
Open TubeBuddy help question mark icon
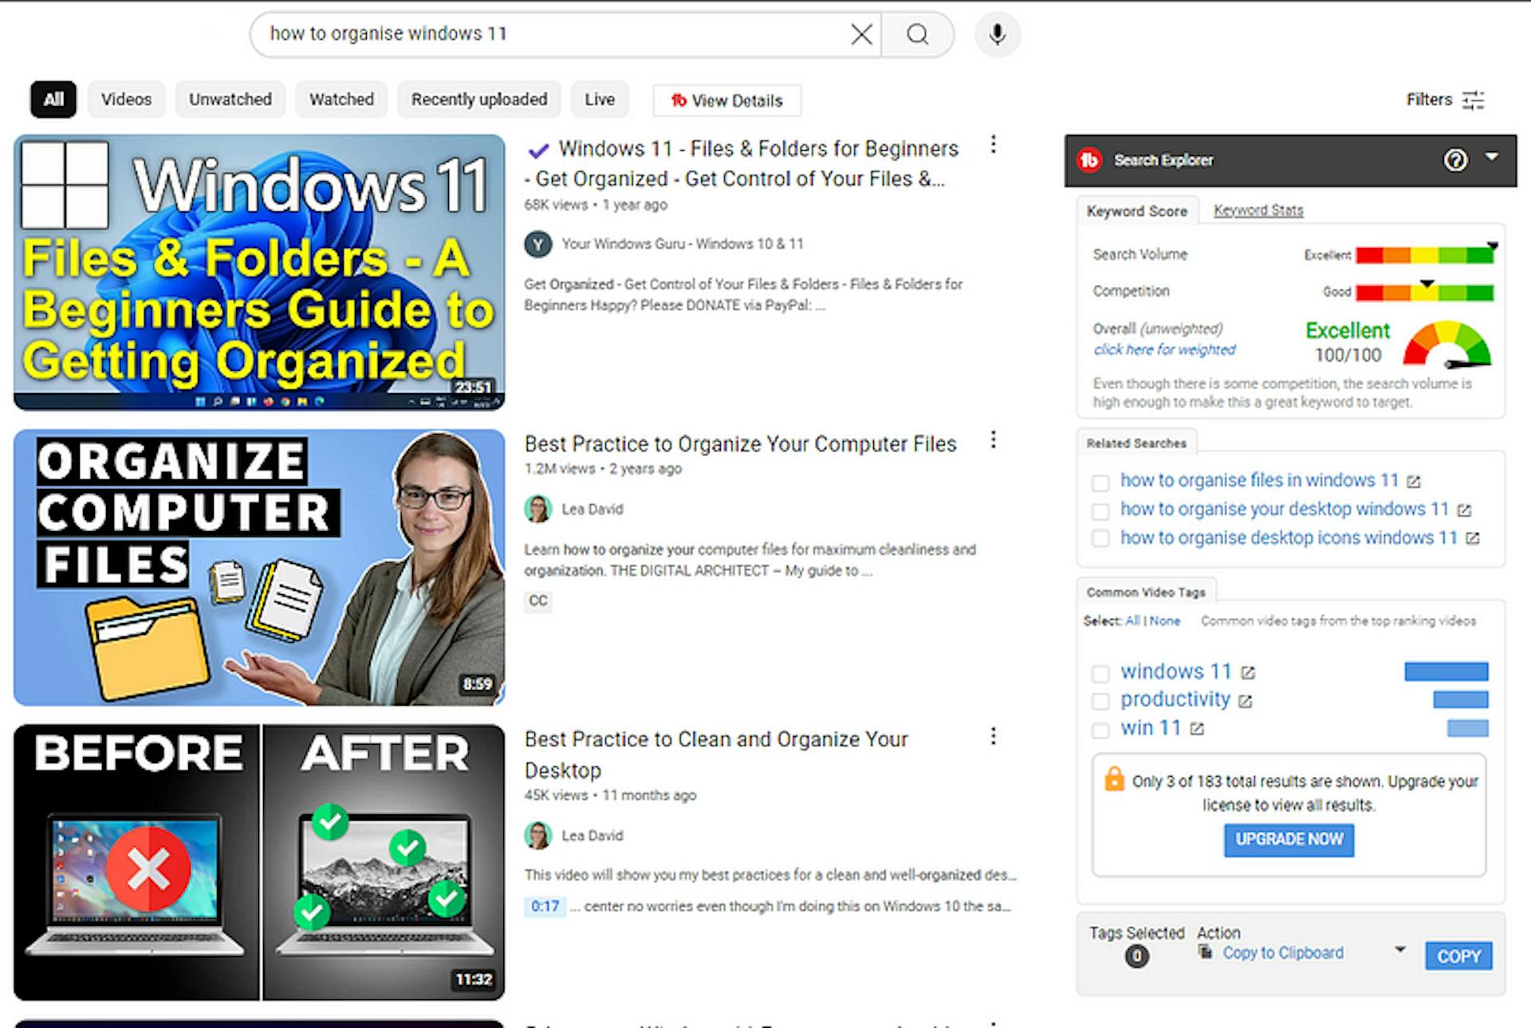[1455, 160]
